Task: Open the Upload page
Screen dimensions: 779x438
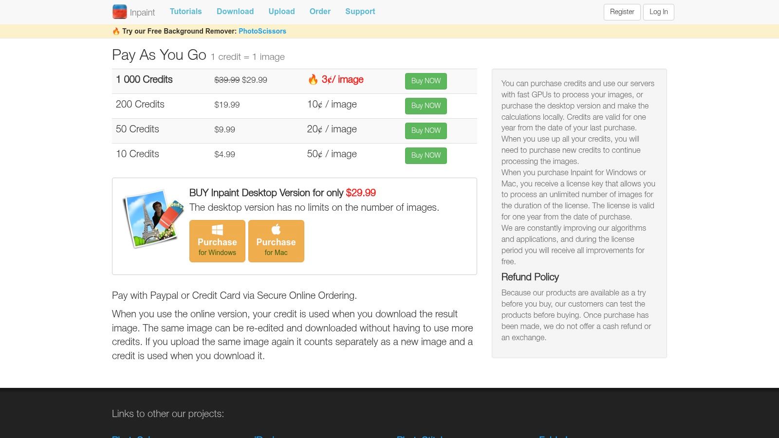Action: [281, 12]
